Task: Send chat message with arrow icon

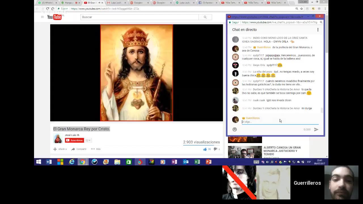Action: point(316,129)
